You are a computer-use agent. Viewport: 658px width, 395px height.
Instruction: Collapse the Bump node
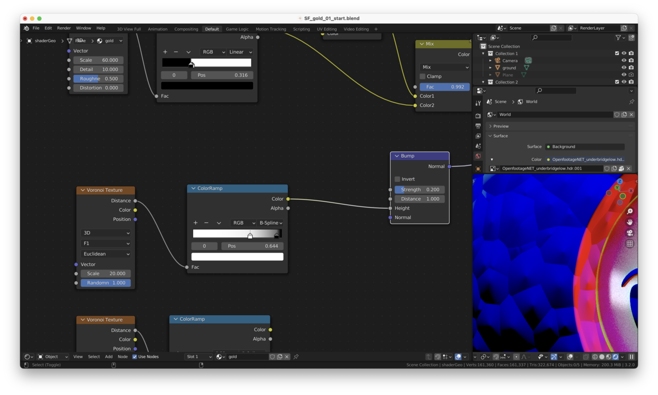pyautogui.click(x=397, y=156)
